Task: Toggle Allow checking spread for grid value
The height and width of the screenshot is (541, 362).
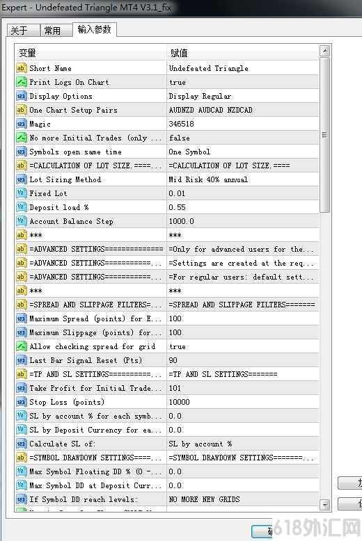Action: pos(243,346)
